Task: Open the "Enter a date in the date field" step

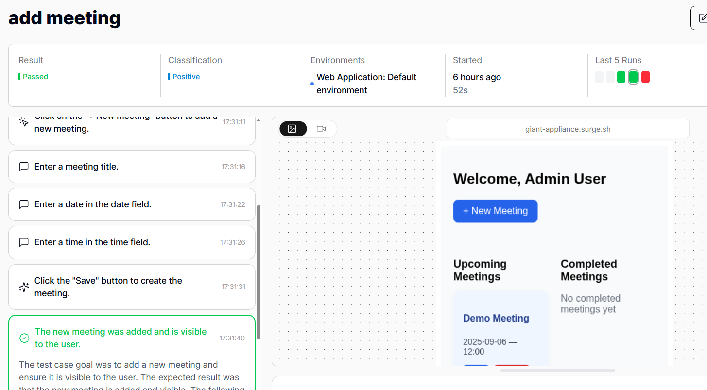Action: tap(93, 204)
